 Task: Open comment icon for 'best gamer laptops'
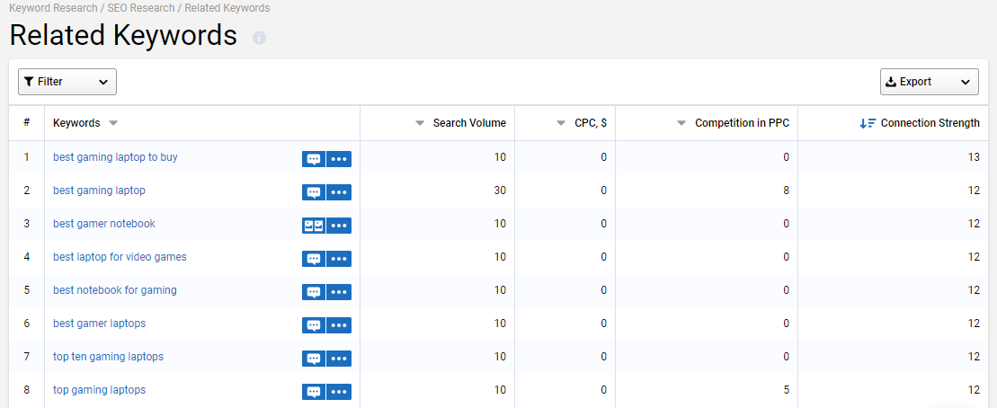[314, 324]
